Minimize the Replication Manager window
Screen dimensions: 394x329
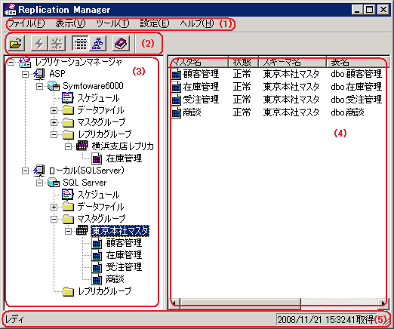(357, 10)
